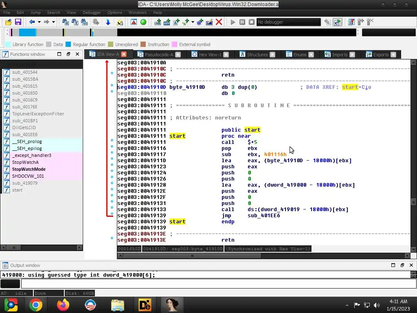Start process with play button
This screenshot has height=313, width=417.
pyautogui.click(x=233, y=22)
